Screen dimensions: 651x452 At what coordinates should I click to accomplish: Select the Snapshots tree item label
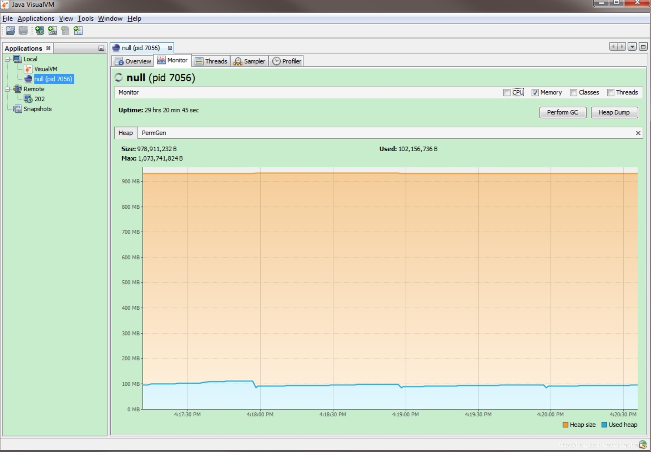tap(38, 109)
